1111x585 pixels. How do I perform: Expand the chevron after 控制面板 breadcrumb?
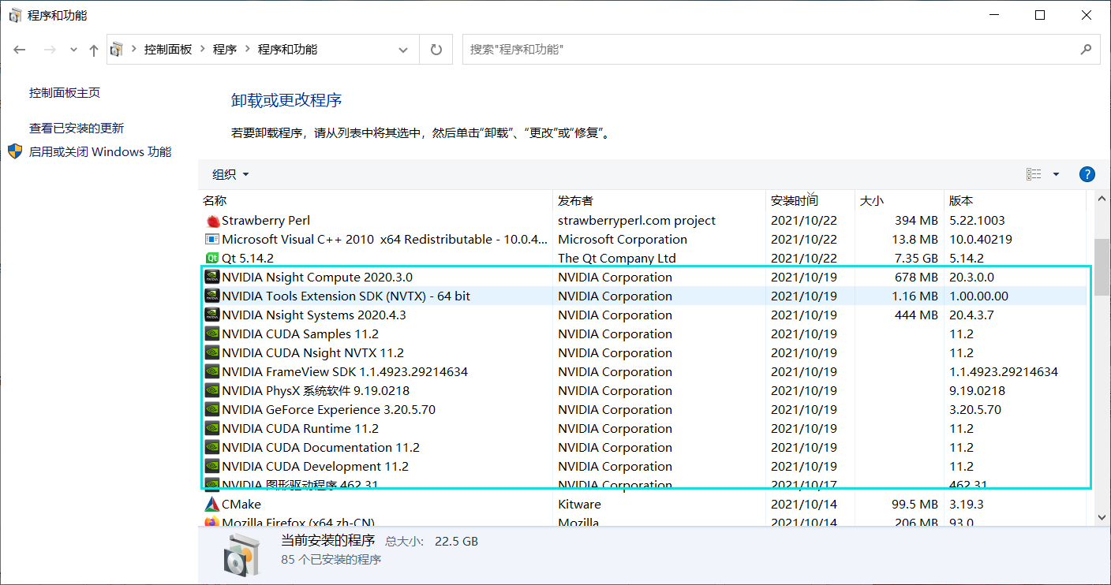(x=203, y=50)
